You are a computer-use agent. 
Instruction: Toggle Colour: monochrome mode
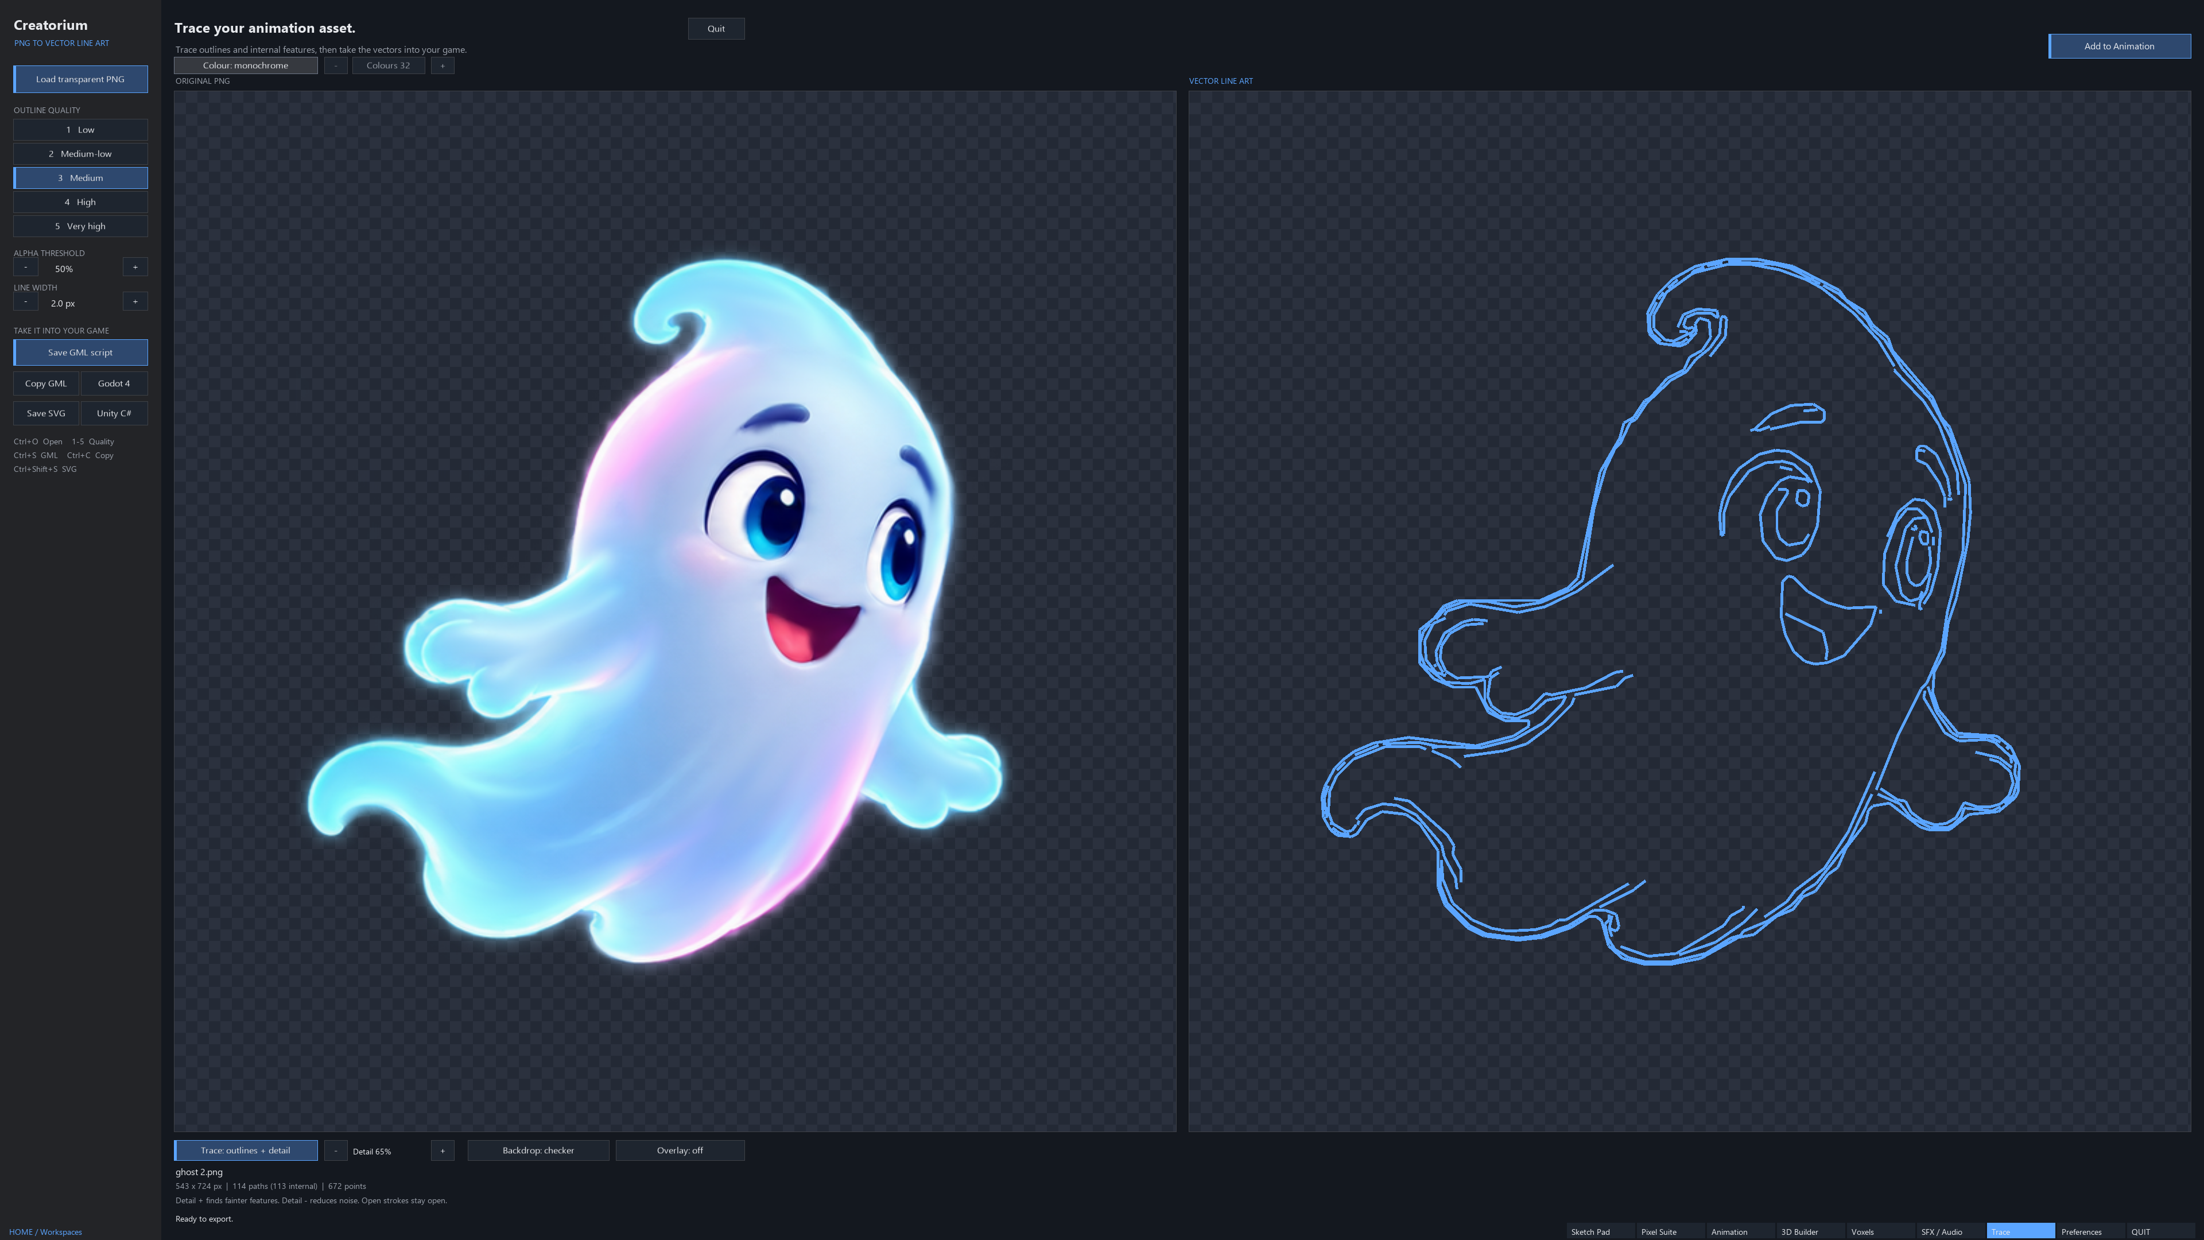246,66
